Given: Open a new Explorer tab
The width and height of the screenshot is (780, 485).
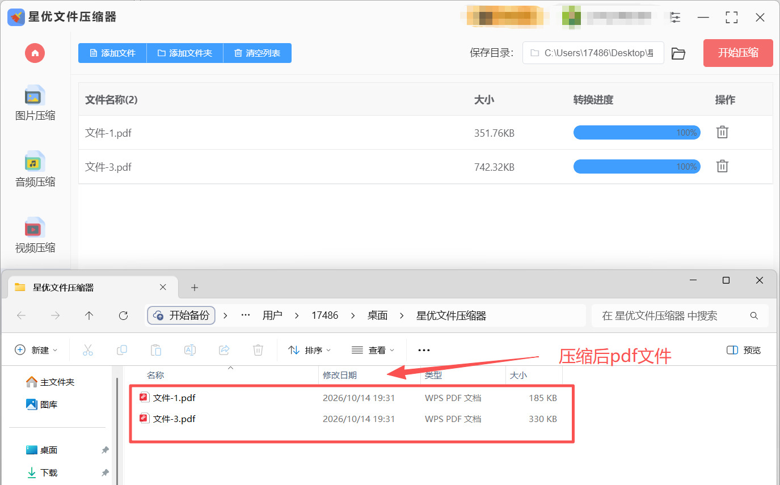Looking at the screenshot, I should pyautogui.click(x=195, y=288).
